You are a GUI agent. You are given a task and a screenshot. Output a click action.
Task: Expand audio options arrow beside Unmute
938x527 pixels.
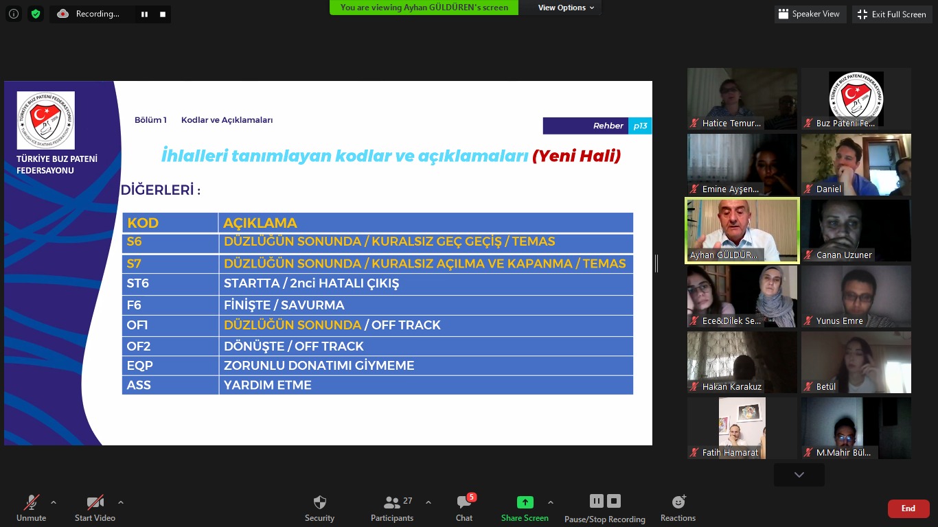pyautogui.click(x=54, y=502)
